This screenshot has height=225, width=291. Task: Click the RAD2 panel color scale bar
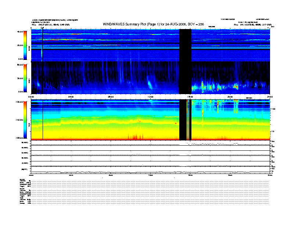[x=25, y=45]
